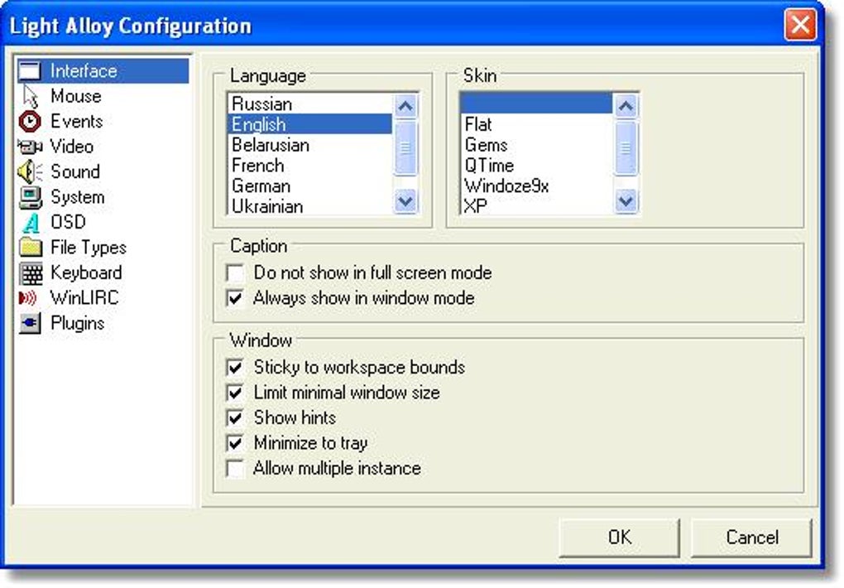Click the Cancel button
Viewport: 844px width, 588px height.
coord(751,537)
